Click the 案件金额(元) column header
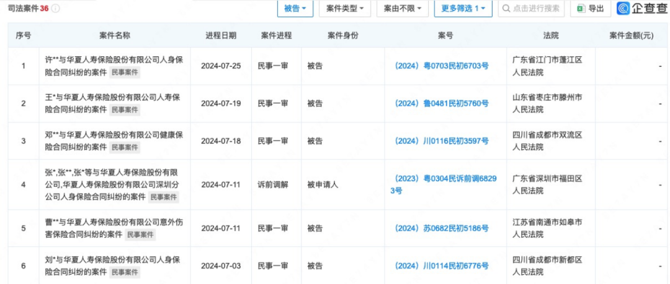Image resolution: width=670 pixels, height=284 pixels. pos(631,36)
